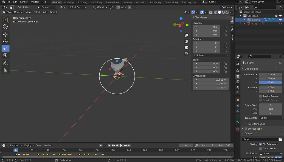Open the Render properties tab
284x162 pixels.
[238, 71]
